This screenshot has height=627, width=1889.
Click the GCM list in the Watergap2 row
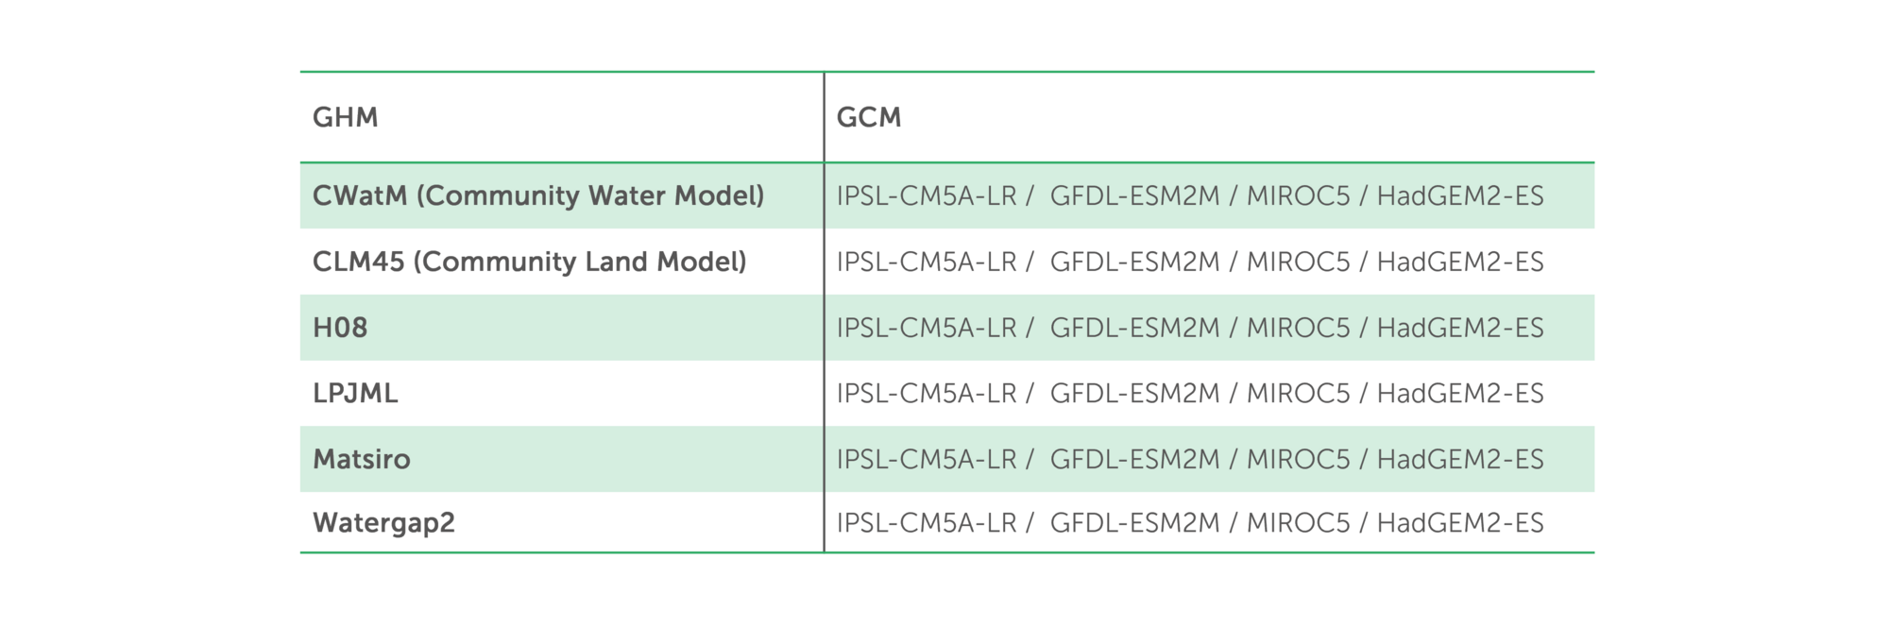1190,522
